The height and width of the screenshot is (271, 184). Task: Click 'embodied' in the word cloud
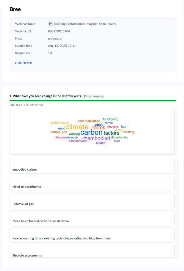tap(99, 138)
